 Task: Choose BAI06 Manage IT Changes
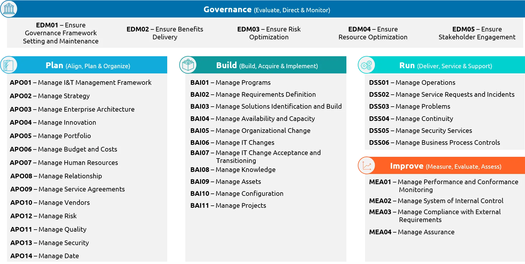click(232, 142)
